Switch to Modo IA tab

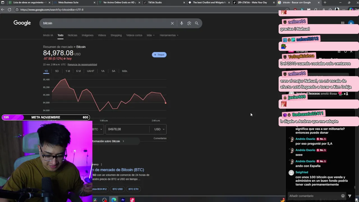click(48, 35)
